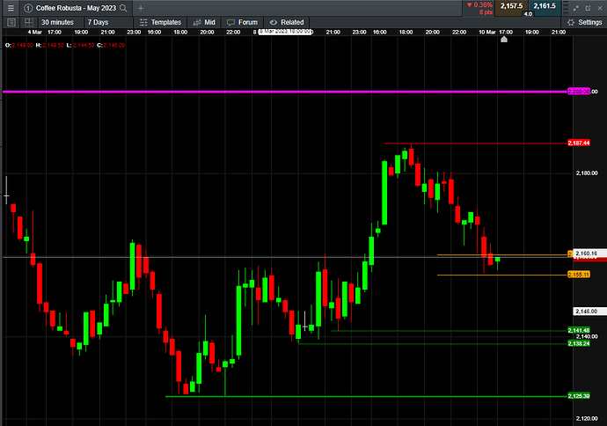This screenshot has height=426, width=607.
Task: Click the high price H: 2,149.50 readout
Action: 49,45
